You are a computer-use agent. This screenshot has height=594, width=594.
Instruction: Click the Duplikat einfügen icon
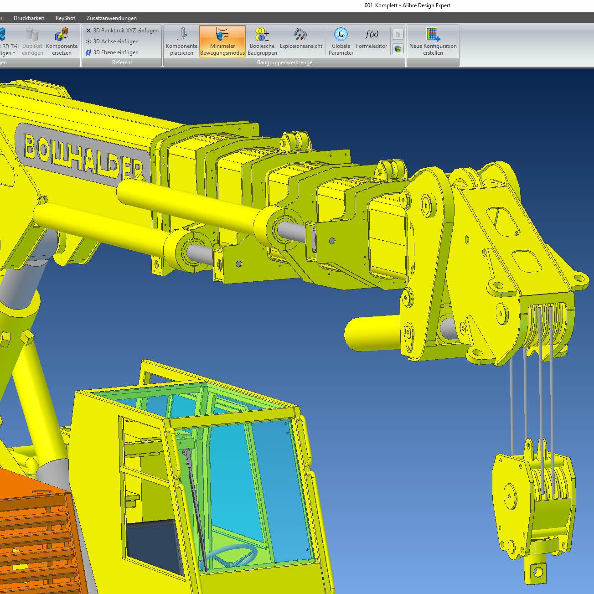32,41
